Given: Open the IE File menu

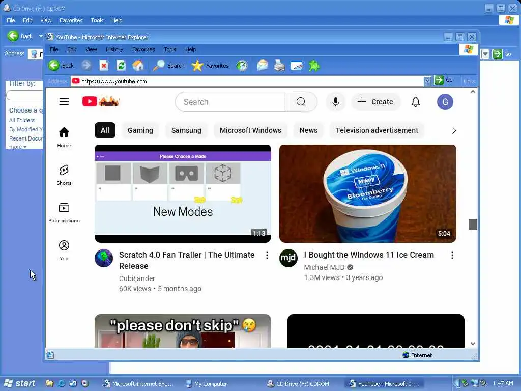Looking at the screenshot, I should (54, 49).
